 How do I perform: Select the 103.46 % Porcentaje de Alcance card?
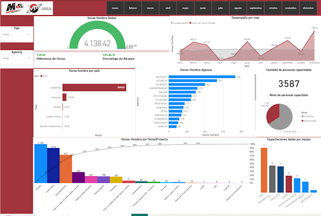118,57
